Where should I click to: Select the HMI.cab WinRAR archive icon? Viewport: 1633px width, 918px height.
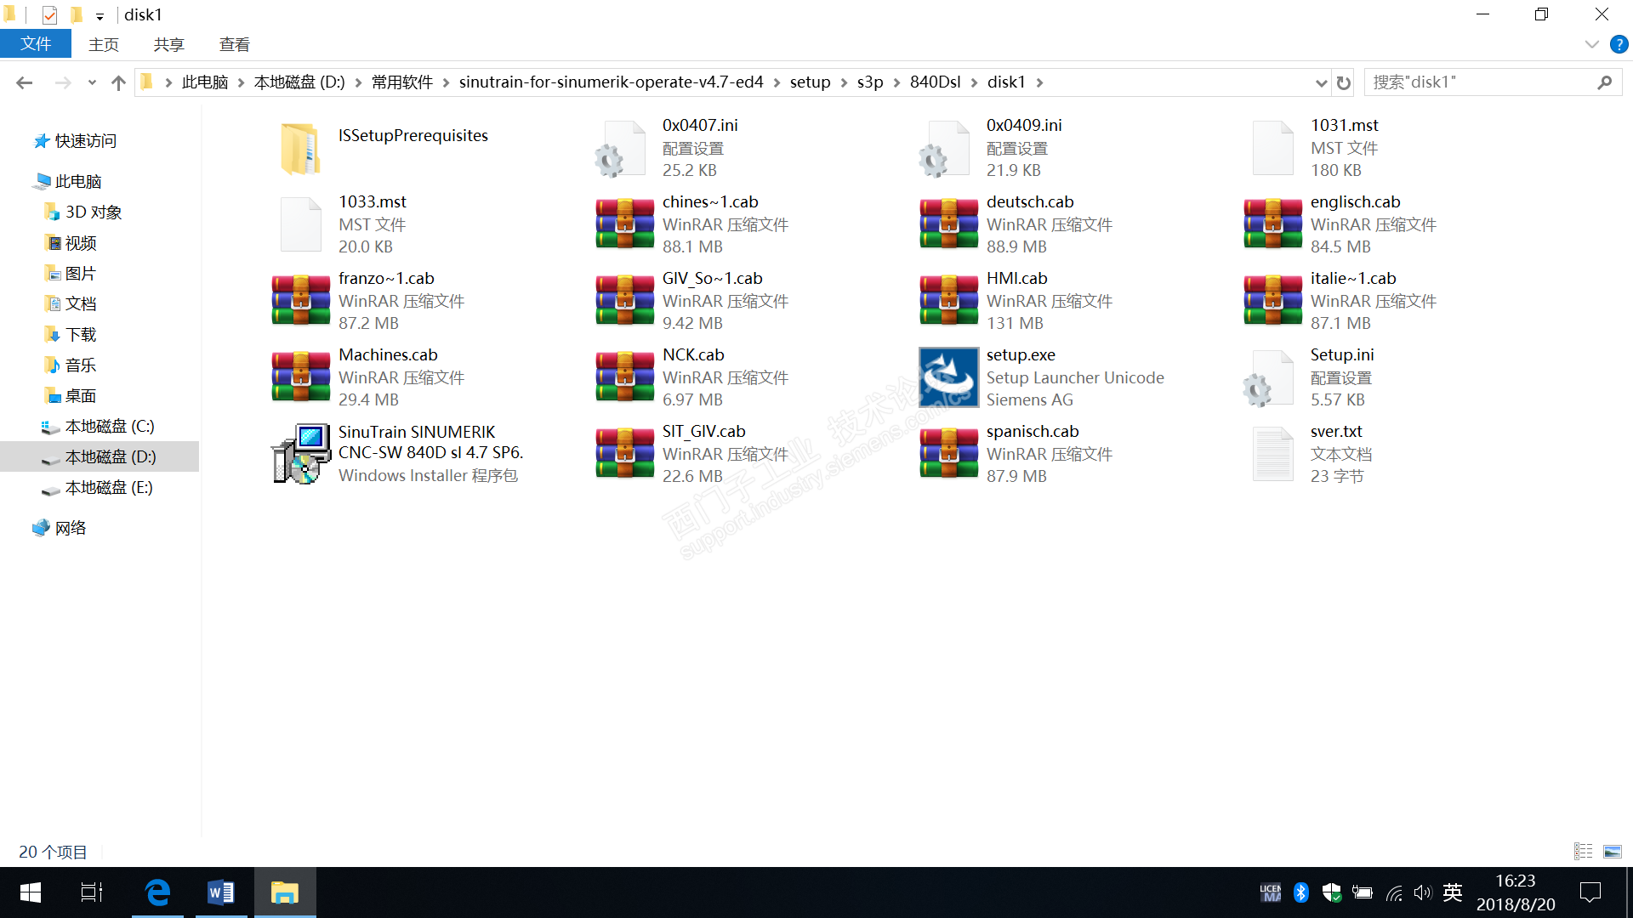pyautogui.click(x=948, y=301)
